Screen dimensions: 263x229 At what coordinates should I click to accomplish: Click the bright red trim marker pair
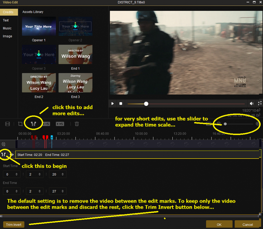coord(45,137)
